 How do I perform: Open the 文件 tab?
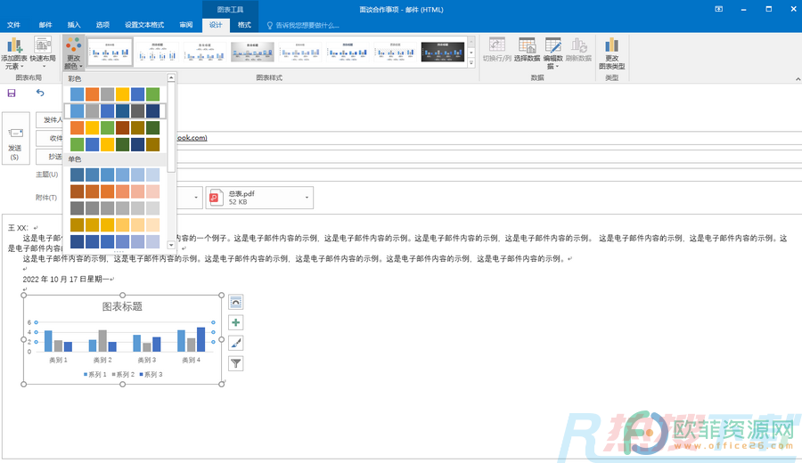[13, 25]
